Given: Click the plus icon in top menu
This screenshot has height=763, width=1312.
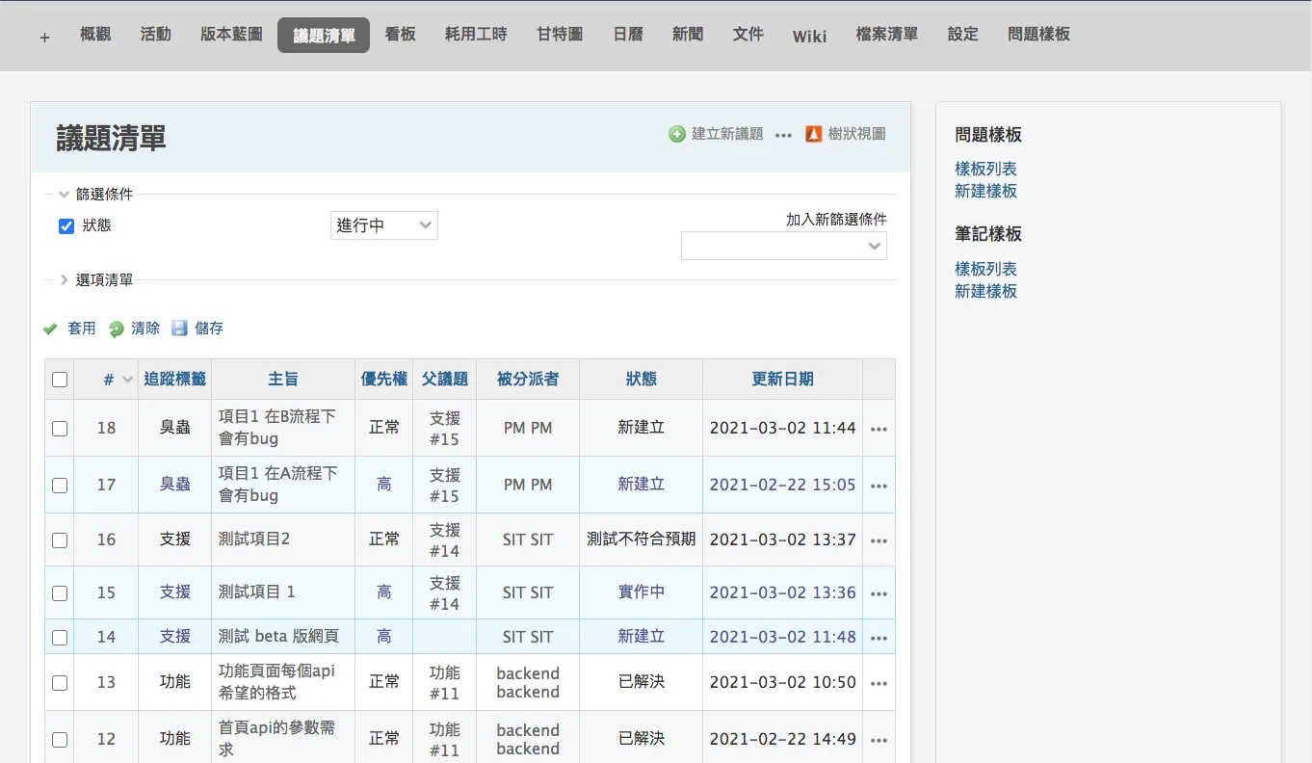Looking at the screenshot, I should click(x=44, y=37).
